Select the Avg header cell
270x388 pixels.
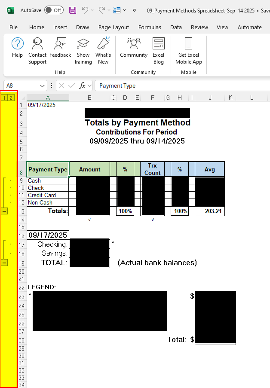[209, 169]
